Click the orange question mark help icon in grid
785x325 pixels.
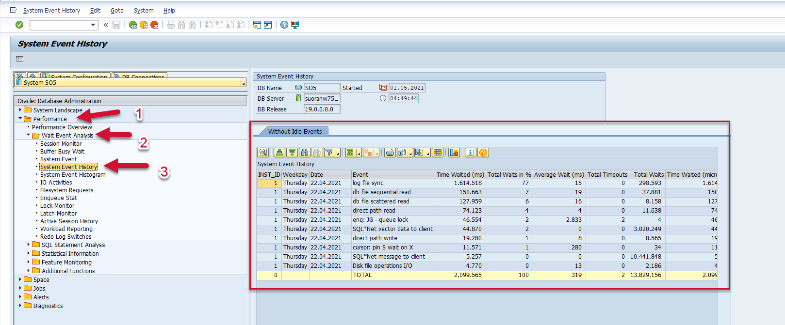(x=483, y=153)
